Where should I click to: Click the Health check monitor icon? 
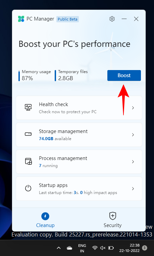28,107
